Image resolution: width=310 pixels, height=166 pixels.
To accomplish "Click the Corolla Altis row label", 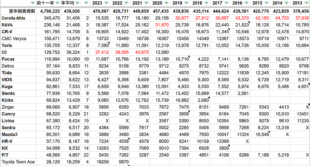I will pyautogui.click(x=14, y=18).
